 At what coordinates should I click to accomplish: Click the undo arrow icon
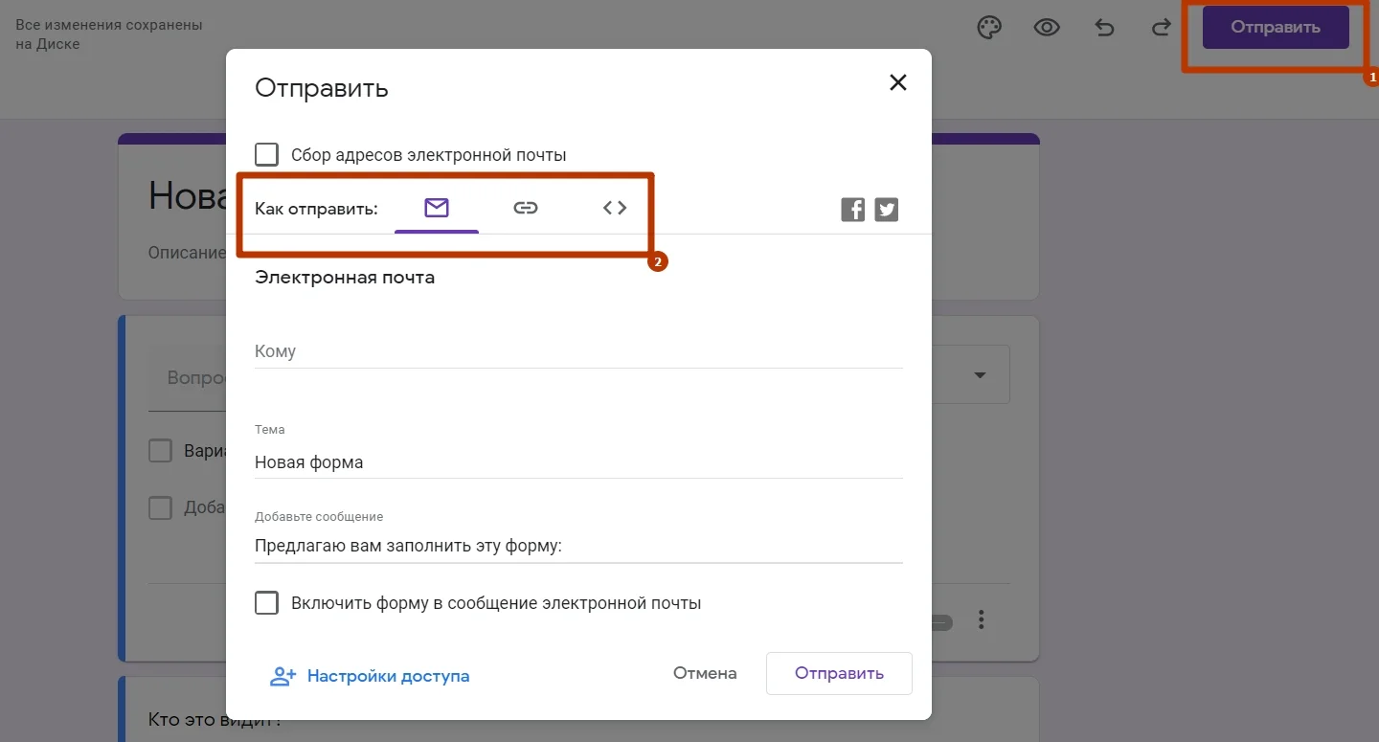[1104, 28]
